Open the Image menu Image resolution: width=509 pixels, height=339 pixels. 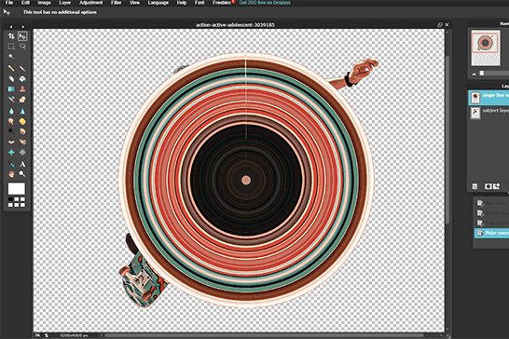pos(45,3)
